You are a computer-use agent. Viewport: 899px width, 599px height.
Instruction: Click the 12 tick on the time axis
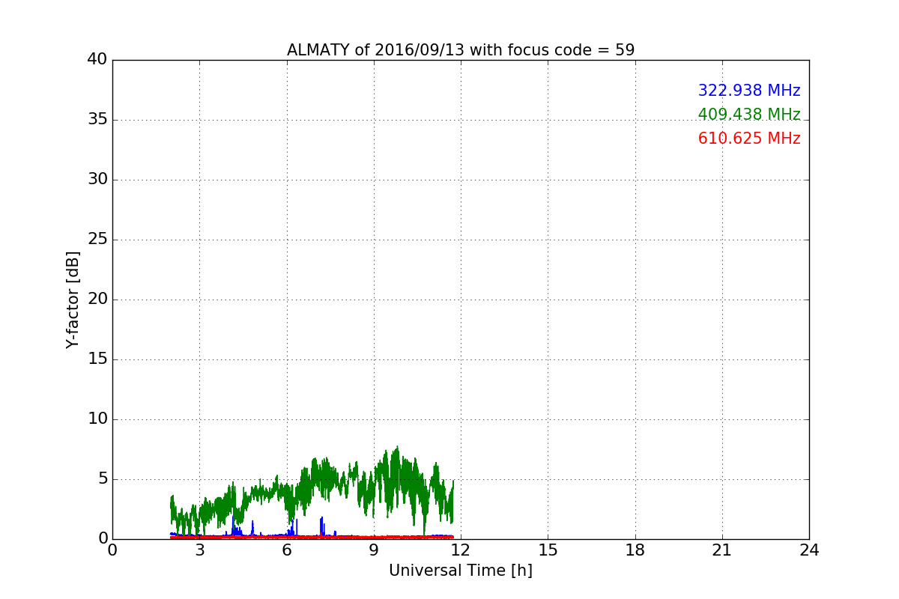[x=461, y=550]
